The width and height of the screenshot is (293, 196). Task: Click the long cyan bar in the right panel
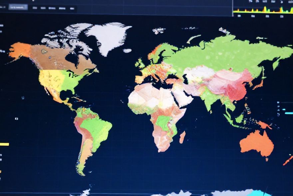coord(288,113)
